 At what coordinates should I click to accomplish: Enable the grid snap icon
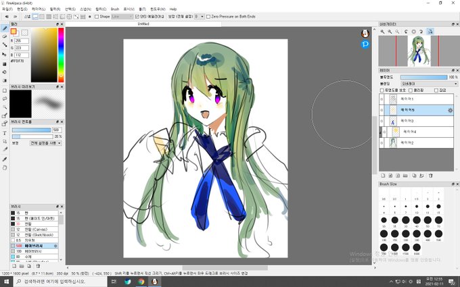point(49,17)
